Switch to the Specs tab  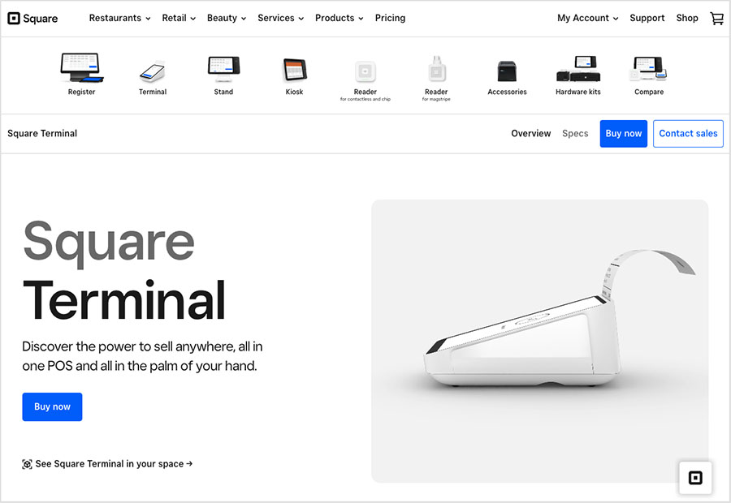pos(575,134)
